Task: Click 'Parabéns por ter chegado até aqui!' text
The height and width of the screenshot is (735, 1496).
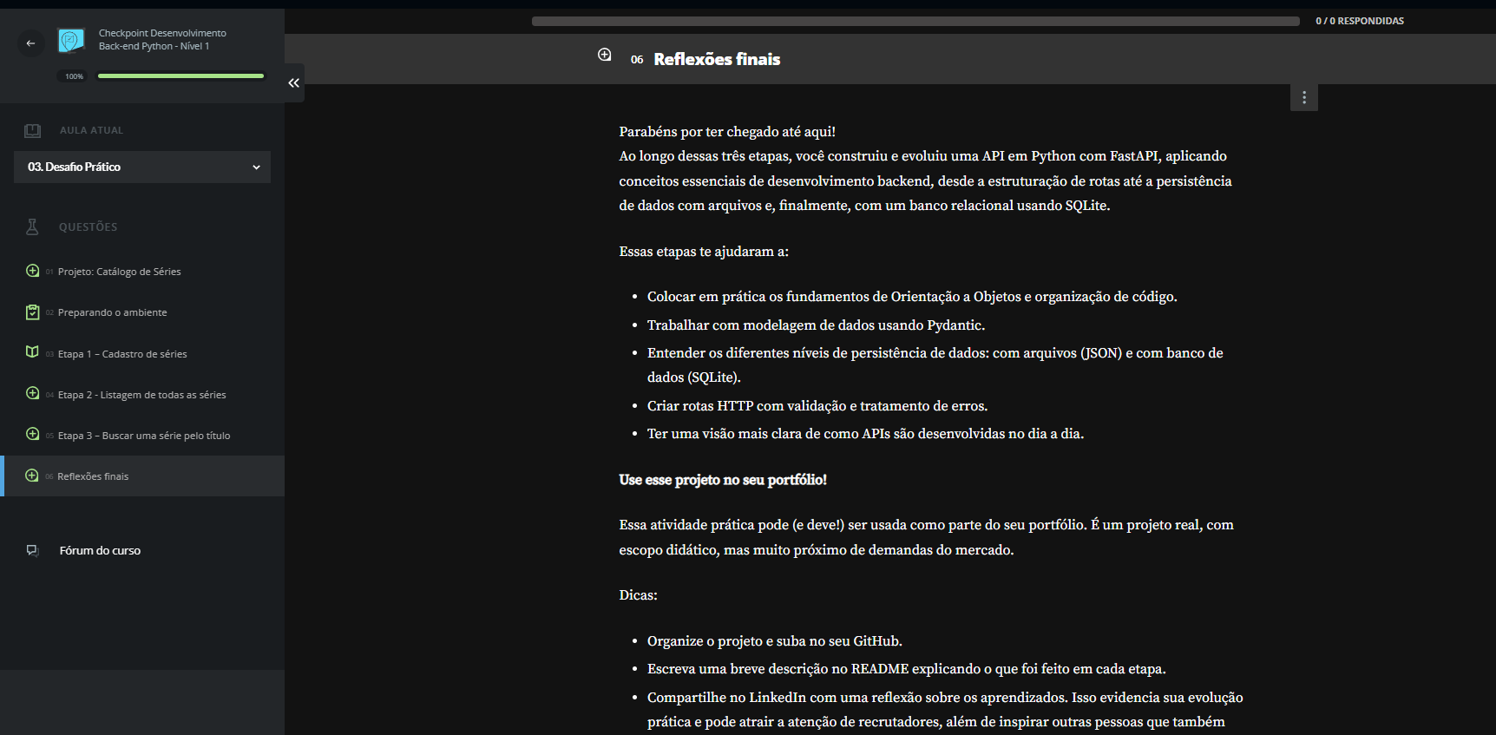Action: point(727,132)
